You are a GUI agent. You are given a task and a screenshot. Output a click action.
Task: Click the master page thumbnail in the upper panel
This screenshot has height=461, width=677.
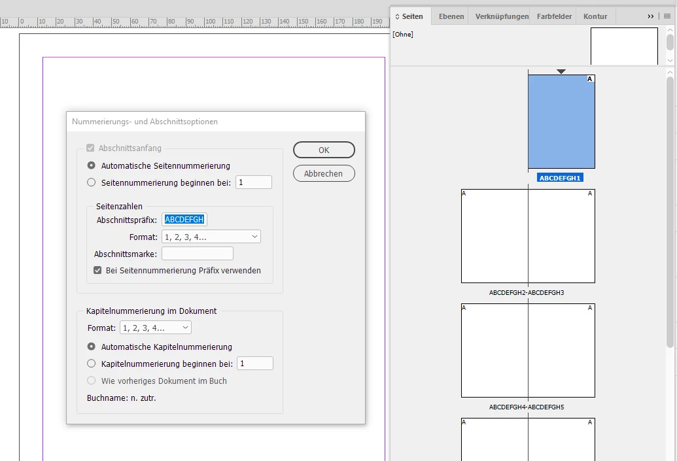(624, 46)
